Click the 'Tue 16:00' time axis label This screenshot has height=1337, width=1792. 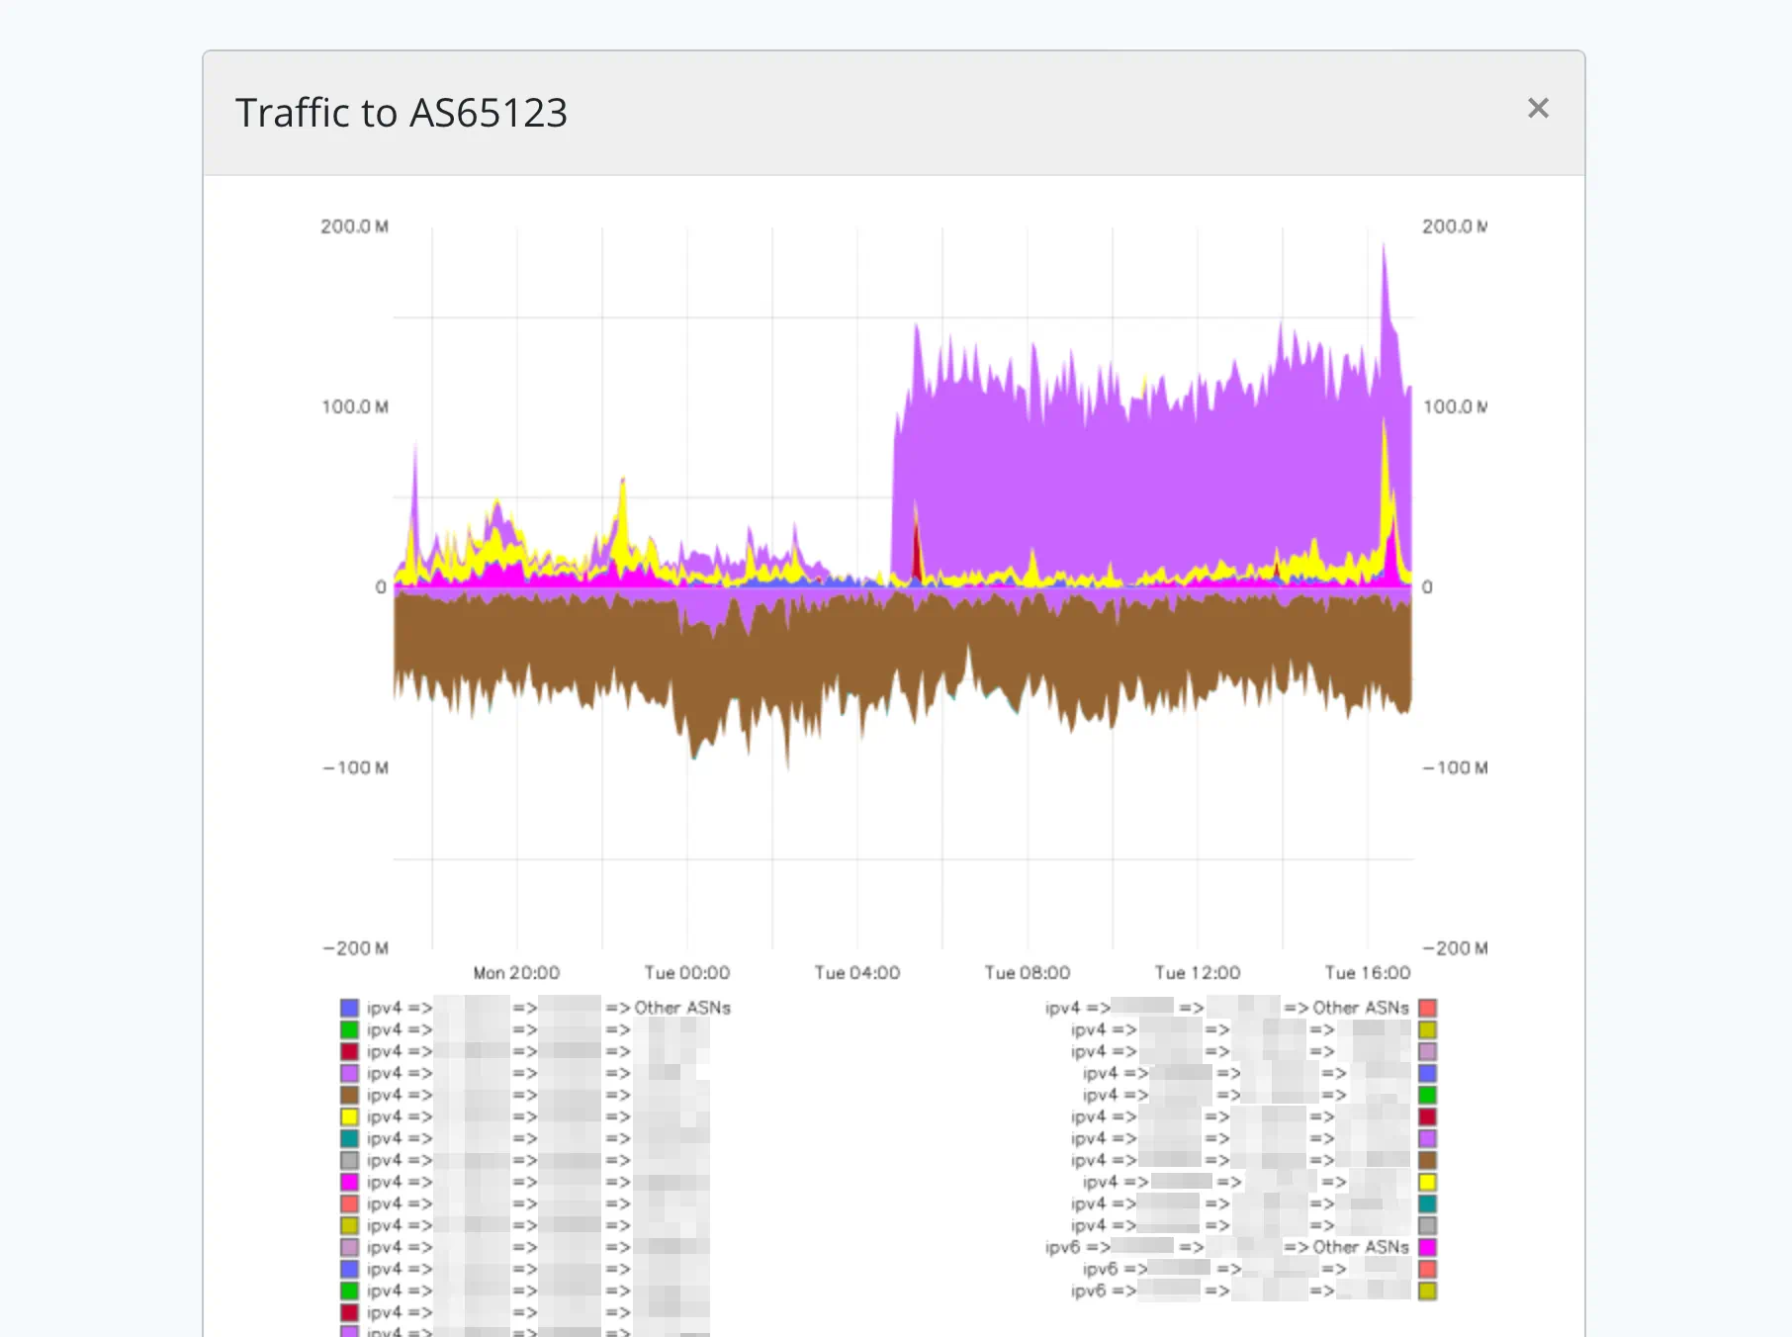point(1367,973)
